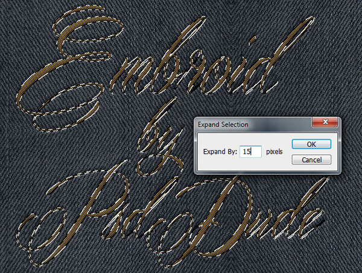
Task: Confirm the expansion with the OK button
Action: coord(311,145)
